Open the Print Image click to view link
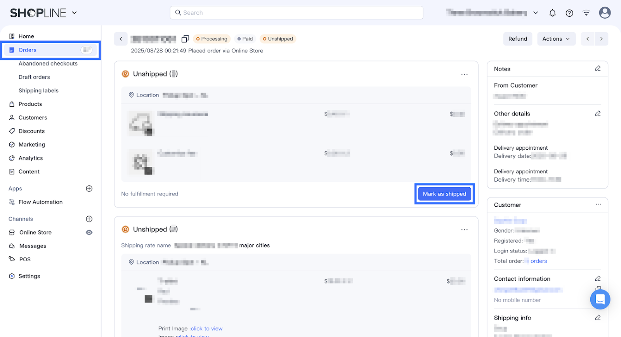621x337 pixels. [x=206, y=328]
